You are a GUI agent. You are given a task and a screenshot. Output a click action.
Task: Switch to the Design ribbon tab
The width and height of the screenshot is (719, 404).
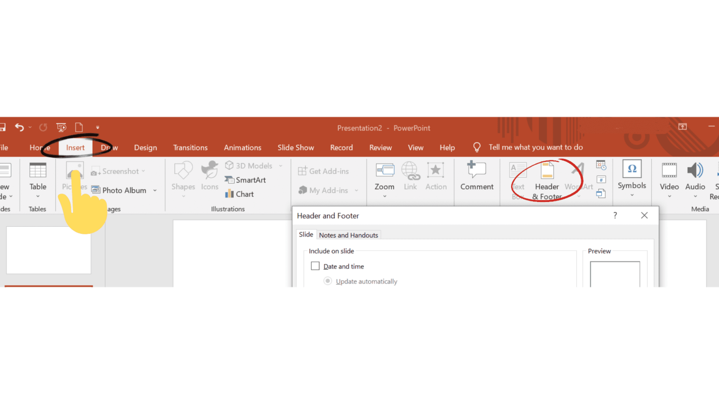tap(145, 148)
